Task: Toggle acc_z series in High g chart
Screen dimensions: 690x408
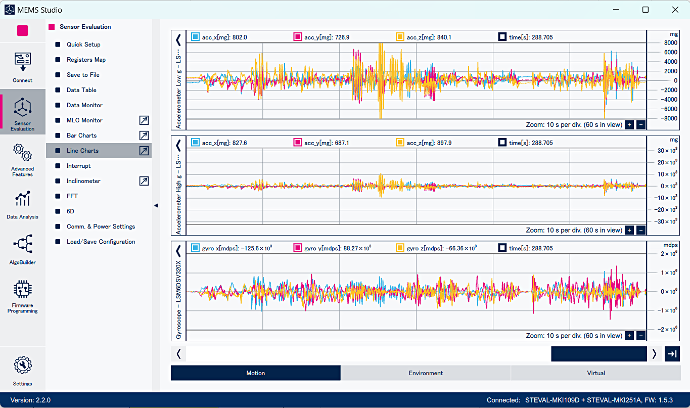Action: pyautogui.click(x=400, y=143)
